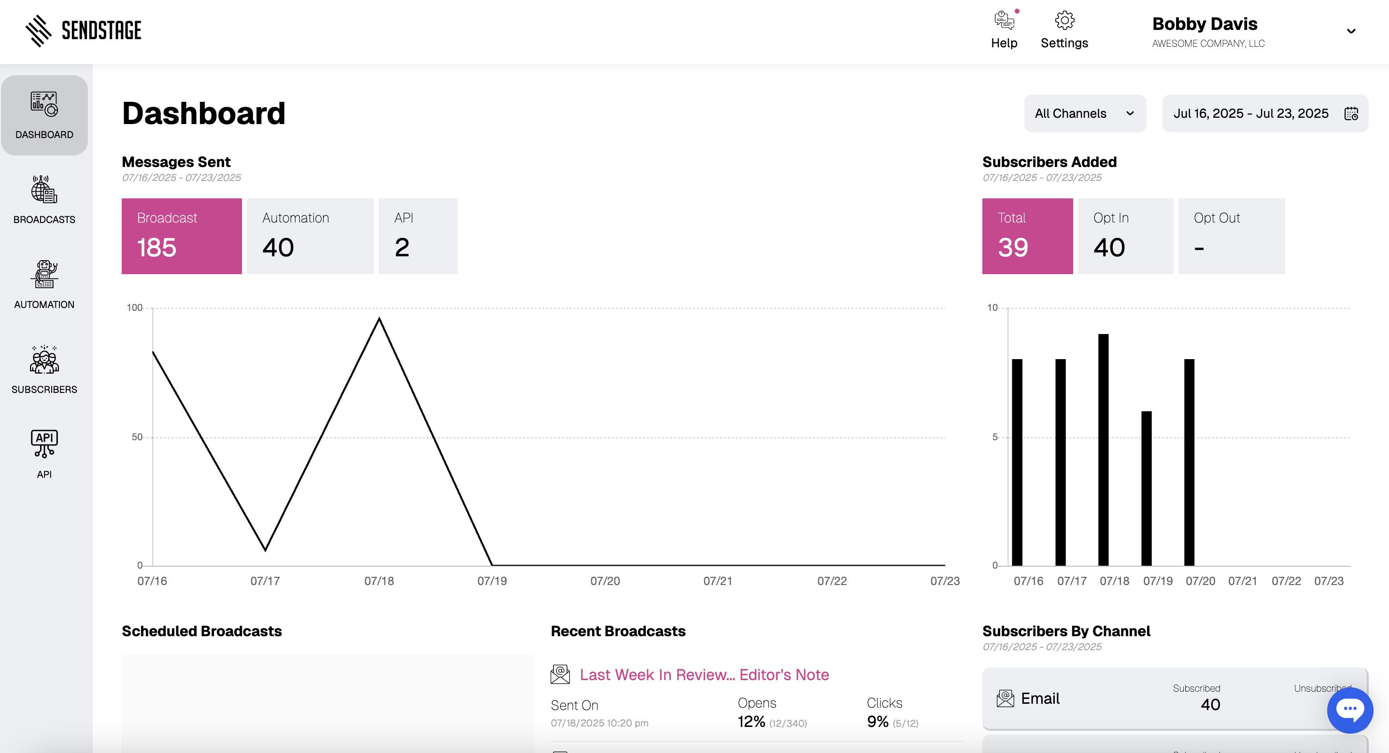Go to Broadcasts via sidebar icon

click(44, 190)
